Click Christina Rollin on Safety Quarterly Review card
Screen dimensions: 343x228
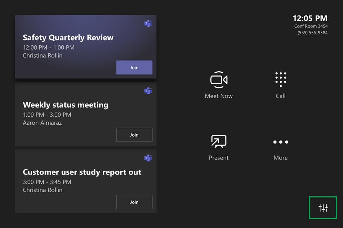pos(43,56)
